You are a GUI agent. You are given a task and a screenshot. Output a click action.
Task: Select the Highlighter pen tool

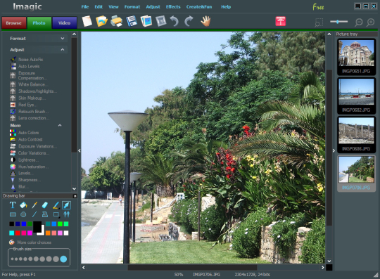(56, 205)
